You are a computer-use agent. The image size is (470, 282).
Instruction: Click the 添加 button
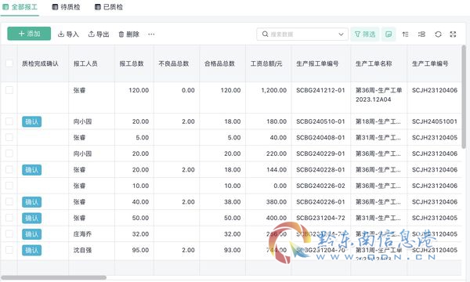(x=29, y=34)
